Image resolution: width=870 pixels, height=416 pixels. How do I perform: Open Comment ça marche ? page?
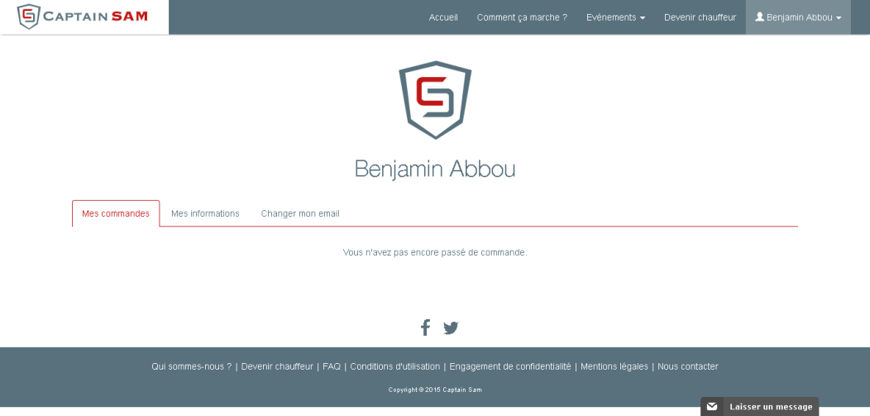point(522,17)
